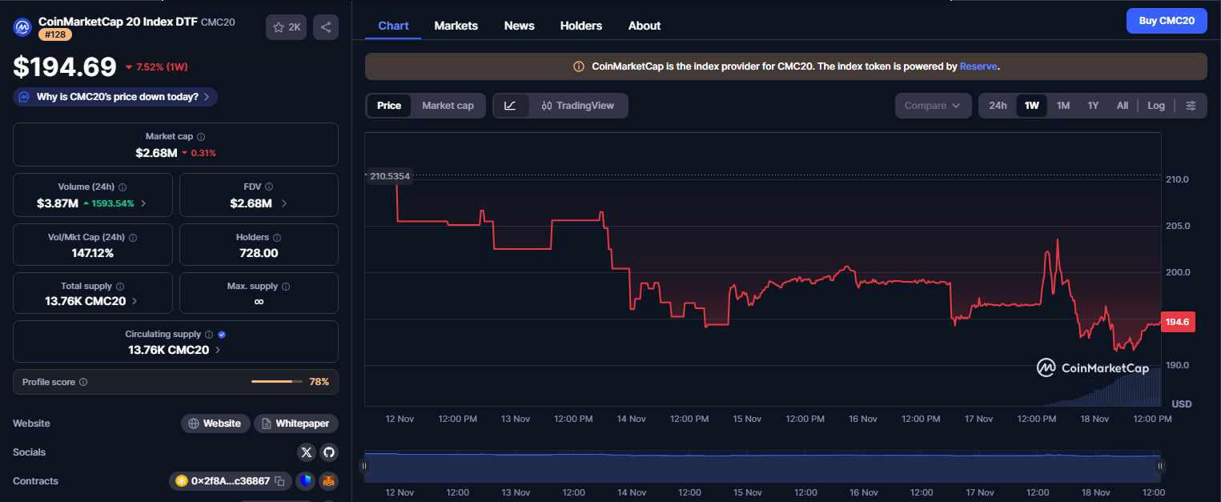Select the Price toggle
This screenshot has width=1221, height=502.
(x=389, y=106)
